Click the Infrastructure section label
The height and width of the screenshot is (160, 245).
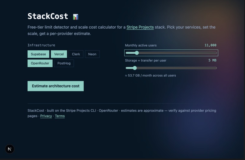(41, 45)
